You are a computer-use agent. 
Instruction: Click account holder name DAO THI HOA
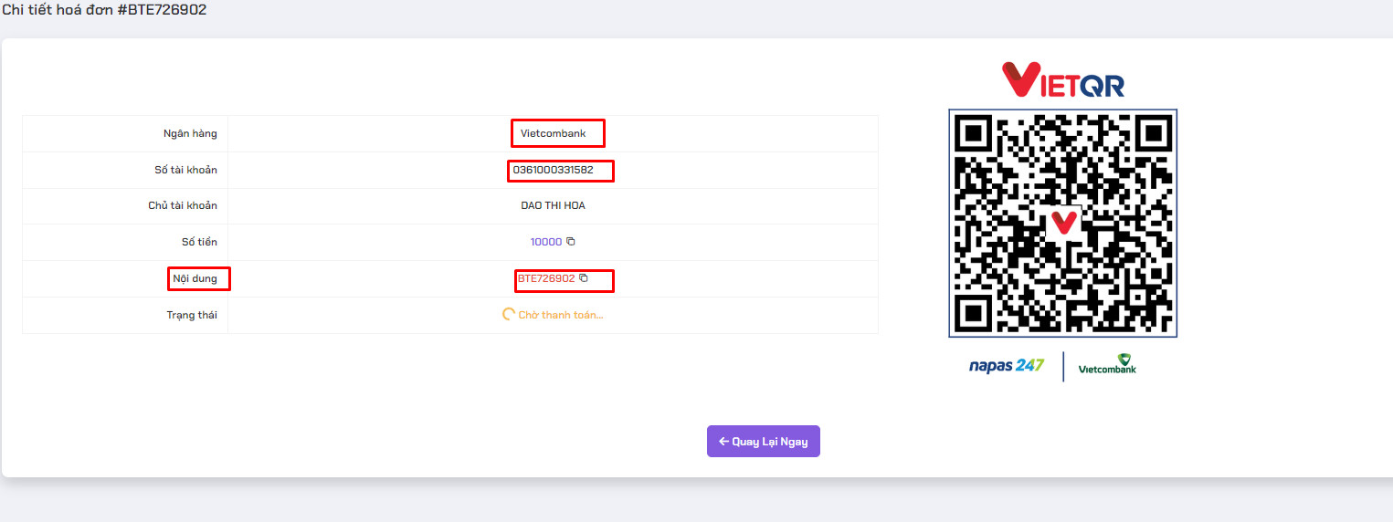click(x=553, y=206)
